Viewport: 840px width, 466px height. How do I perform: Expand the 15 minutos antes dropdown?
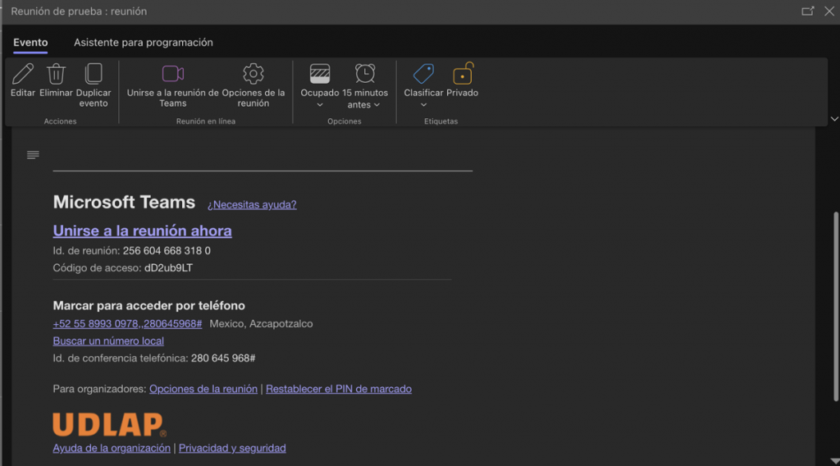point(377,105)
